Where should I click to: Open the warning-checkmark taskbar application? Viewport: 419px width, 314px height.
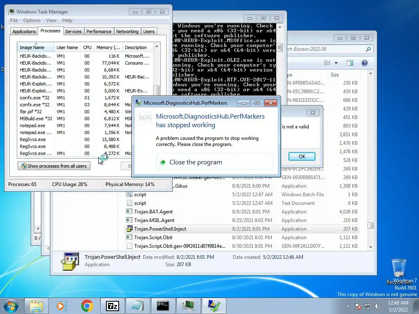pyautogui.click(x=214, y=306)
